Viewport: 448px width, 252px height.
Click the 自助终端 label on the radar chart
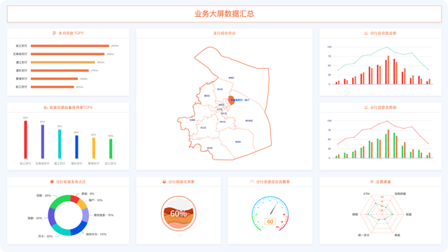(x=400, y=194)
